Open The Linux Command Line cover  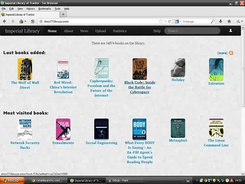(216, 128)
